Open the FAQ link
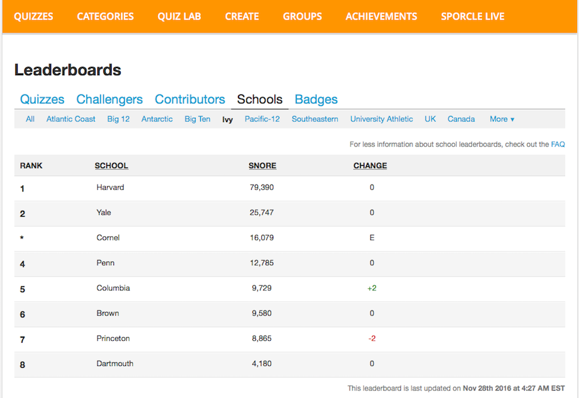This screenshot has width=579, height=398. pos(557,144)
